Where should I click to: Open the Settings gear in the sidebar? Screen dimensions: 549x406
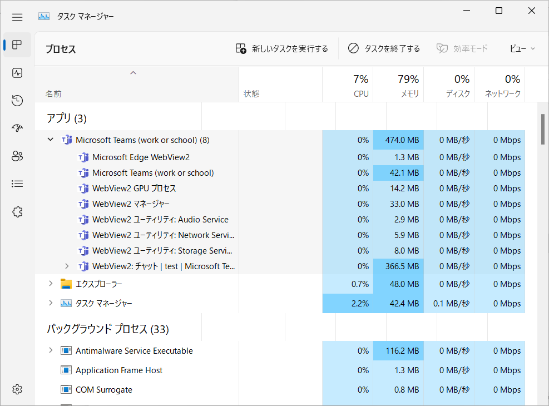coord(17,389)
